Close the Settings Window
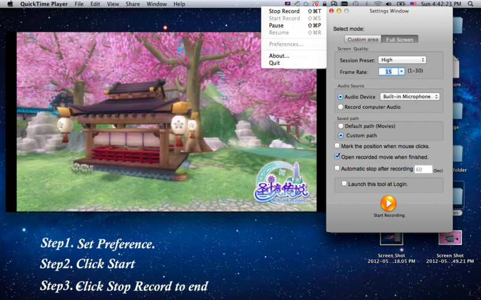481x300 pixels. (x=331, y=11)
